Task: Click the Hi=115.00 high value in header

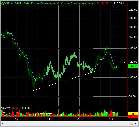Action: click(116, 4)
